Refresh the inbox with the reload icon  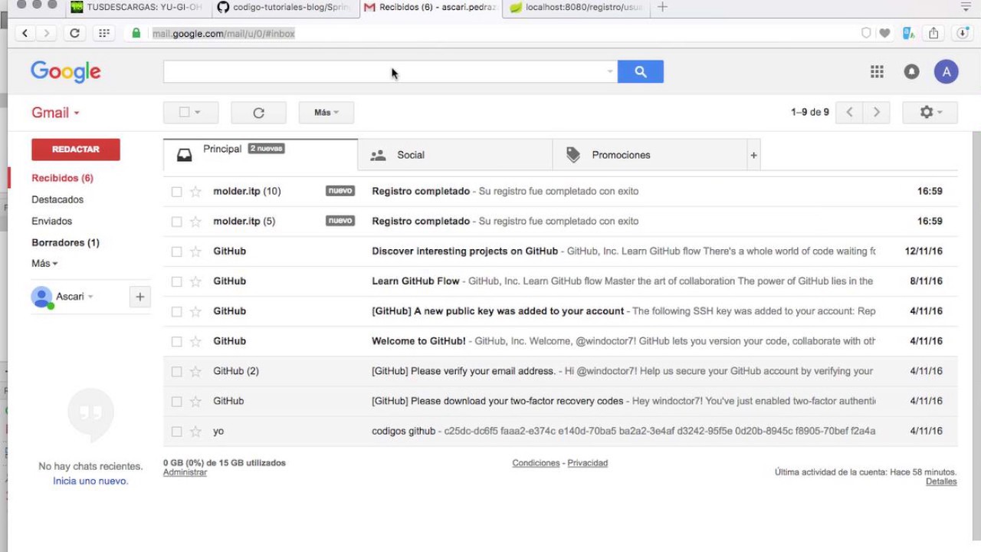click(x=258, y=112)
